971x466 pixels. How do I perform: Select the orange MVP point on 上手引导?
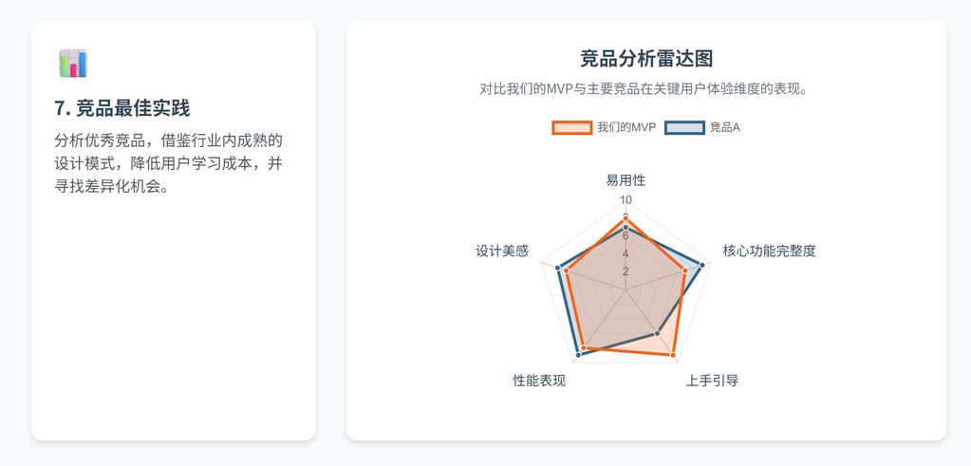coord(673,355)
